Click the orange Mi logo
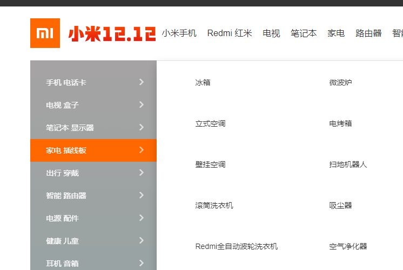 pos(45,33)
